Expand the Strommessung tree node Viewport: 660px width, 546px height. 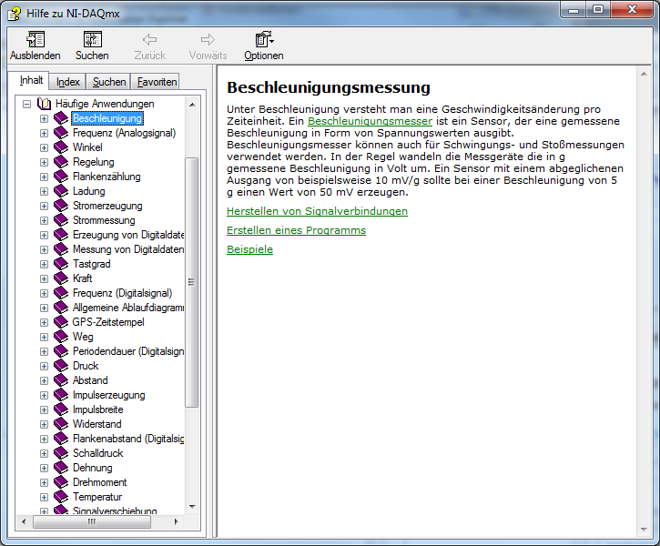44,220
